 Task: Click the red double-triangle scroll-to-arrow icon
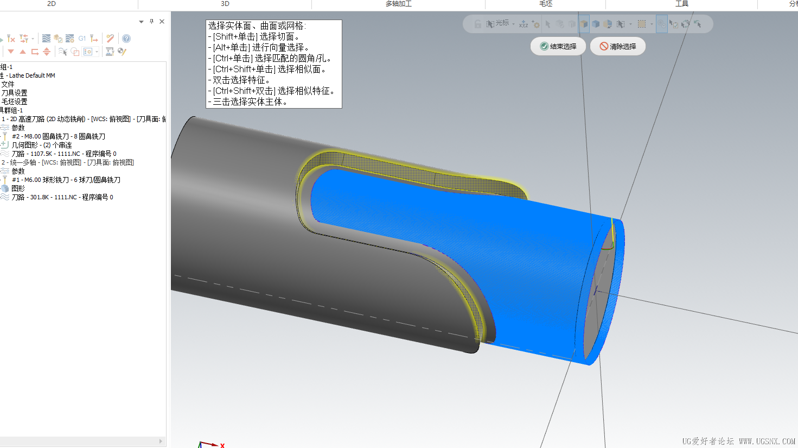tap(47, 52)
